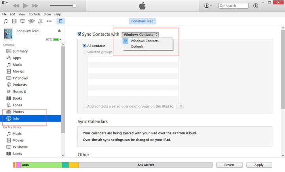Screen dimensions: 285x172
Task: Click the Windows Contacts sync dropdown
Action: pyautogui.click(x=140, y=34)
